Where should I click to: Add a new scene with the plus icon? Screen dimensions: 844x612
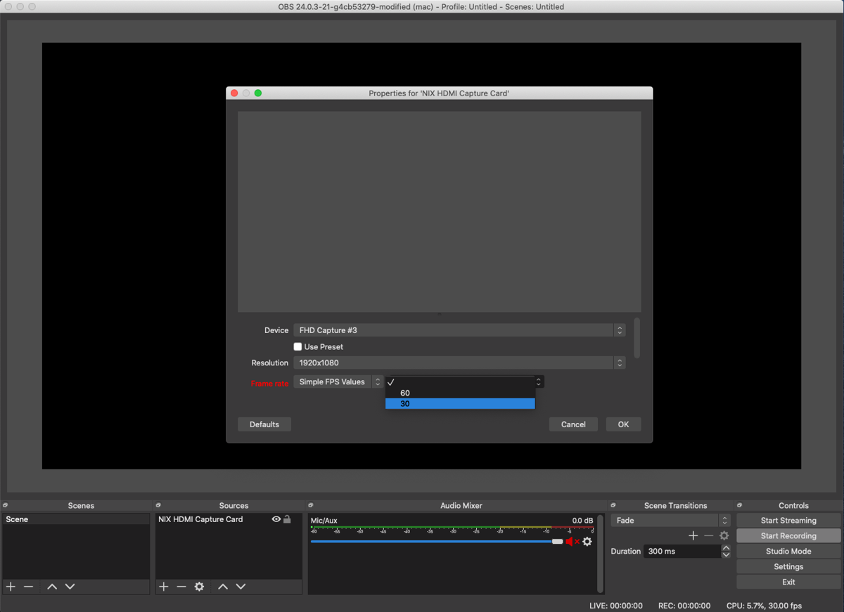10,586
